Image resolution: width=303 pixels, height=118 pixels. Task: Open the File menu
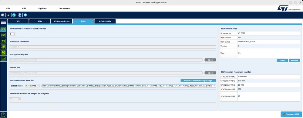pyautogui.click(x=8, y=8)
